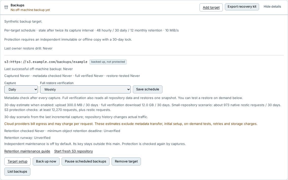Open the Capture frequency dropdown
Viewport: 288px width, 180px height.
point(21,89)
